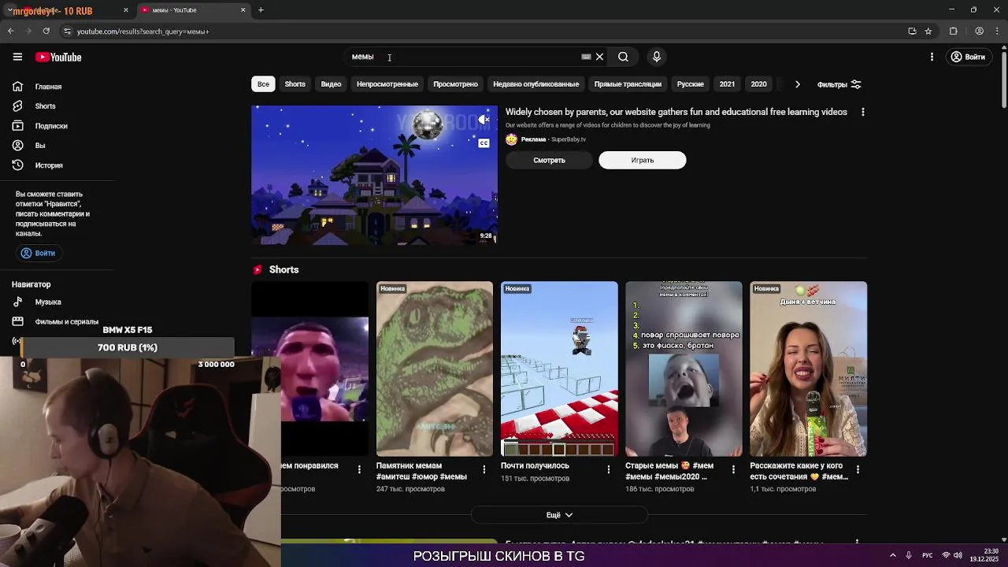Open the YouTube hamburger guide menu

[x=17, y=57]
